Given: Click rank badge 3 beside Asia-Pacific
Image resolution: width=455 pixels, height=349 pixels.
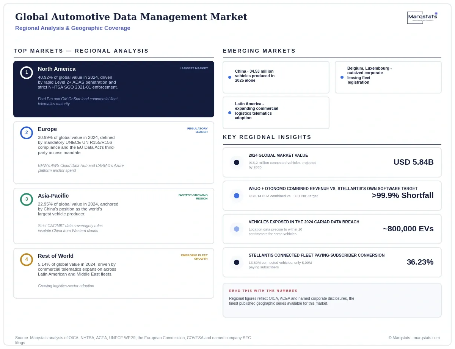Looking at the screenshot, I should (x=27, y=199).
